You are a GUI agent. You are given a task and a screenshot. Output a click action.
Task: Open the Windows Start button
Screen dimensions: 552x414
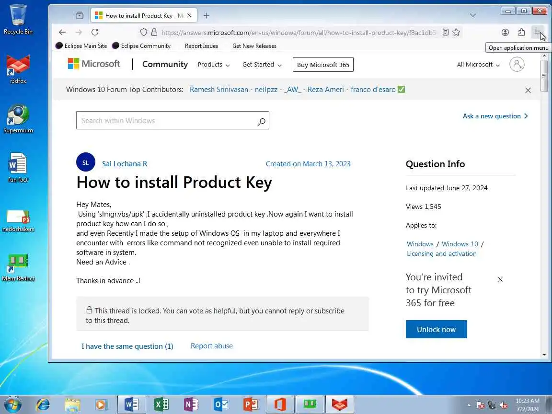coord(12,404)
